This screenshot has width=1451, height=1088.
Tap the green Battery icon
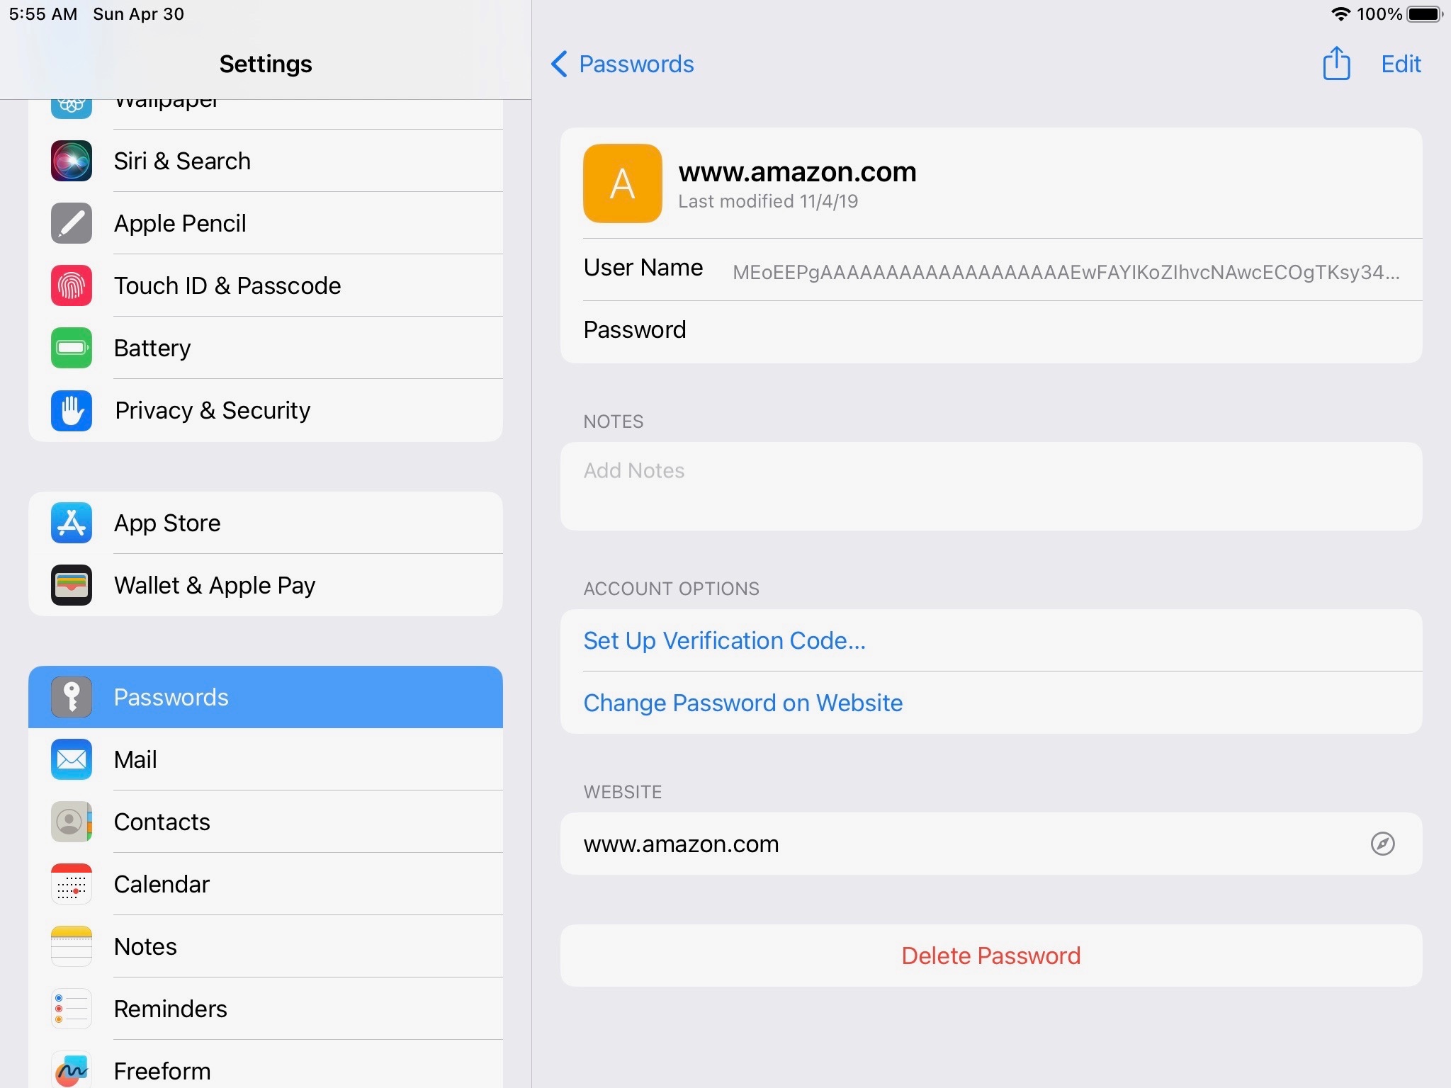point(72,348)
